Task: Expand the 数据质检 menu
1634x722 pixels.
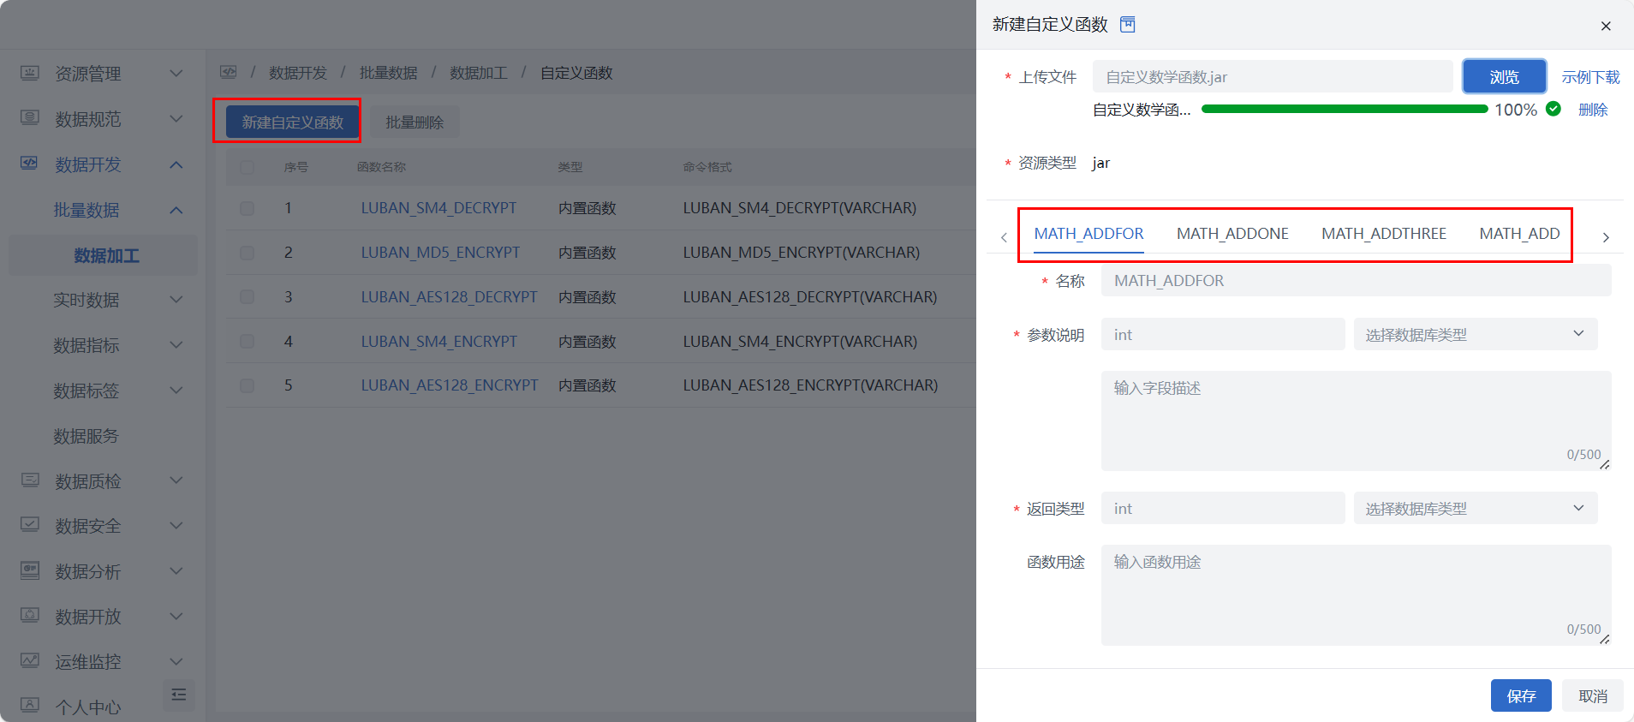Action: (x=176, y=480)
